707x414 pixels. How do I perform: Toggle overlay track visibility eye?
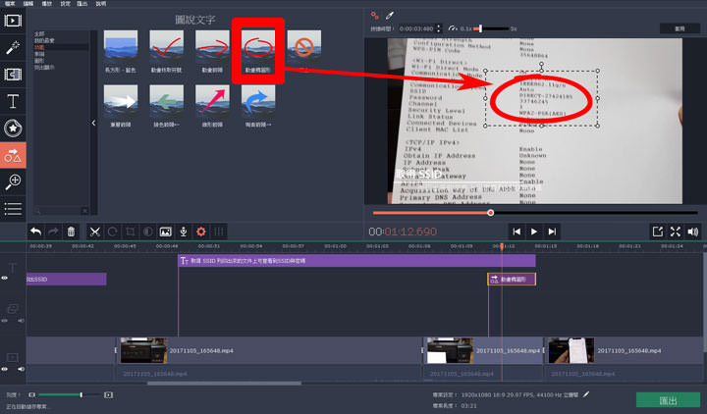(x=5, y=321)
